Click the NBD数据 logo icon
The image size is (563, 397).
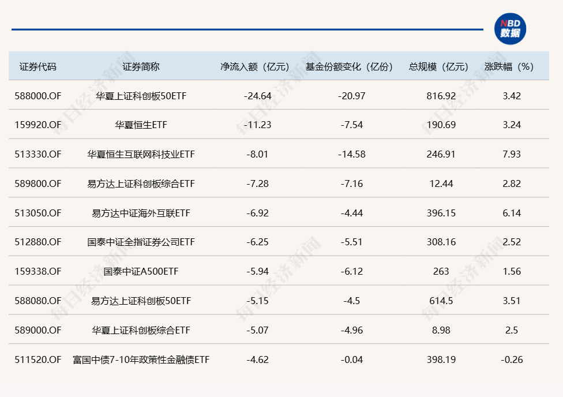pos(511,28)
